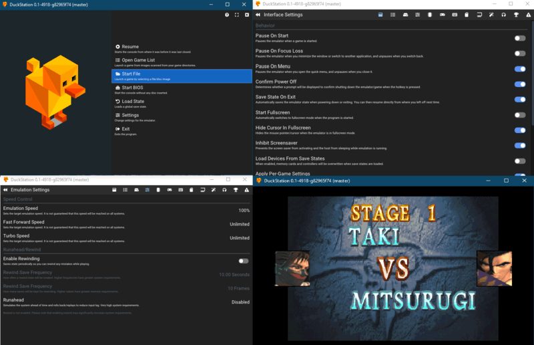Open Hotkeys keyboard icon in Interface Settings window
Image resolution: width=534 pixels, height=345 pixels.
coord(455,15)
